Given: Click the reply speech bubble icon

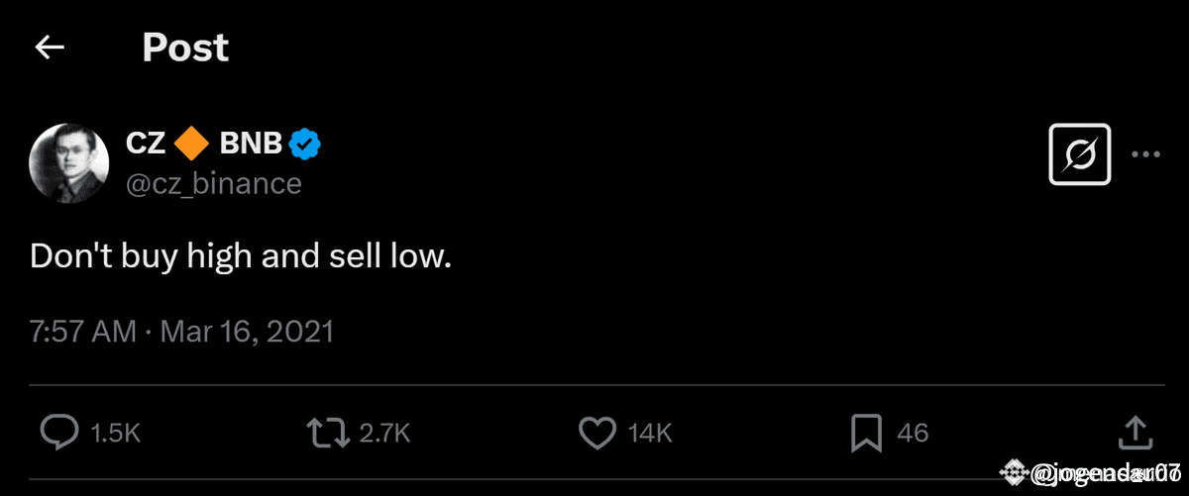Looking at the screenshot, I should pyautogui.click(x=59, y=432).
